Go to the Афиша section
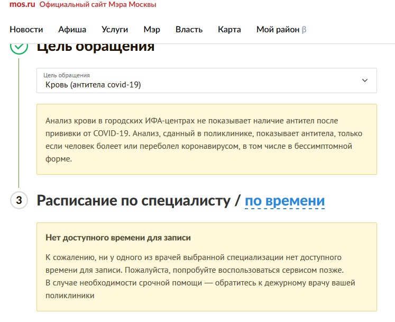Screen dimensions: 395x322 coord(72,30)
